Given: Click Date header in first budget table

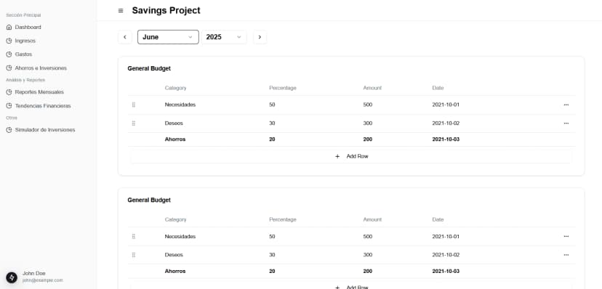Looking at the screenshot, I should click(x=438, y=88).
